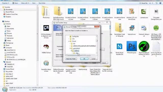Select ArcadeYumGames (1).exe file icon

tap(71, 11)
